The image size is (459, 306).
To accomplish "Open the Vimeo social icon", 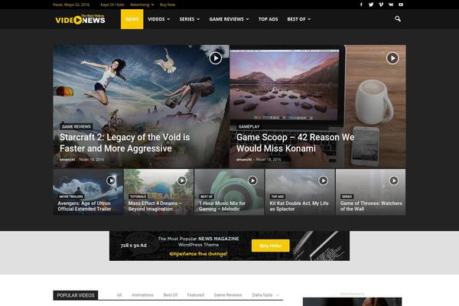I will click(381, 5).
